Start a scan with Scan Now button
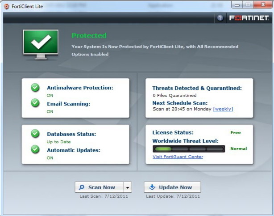Screen dimensions: 274x216 (97, 187)
